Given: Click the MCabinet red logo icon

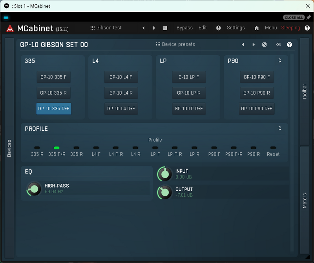Looking at the screenshot, I should pos(10,28).
